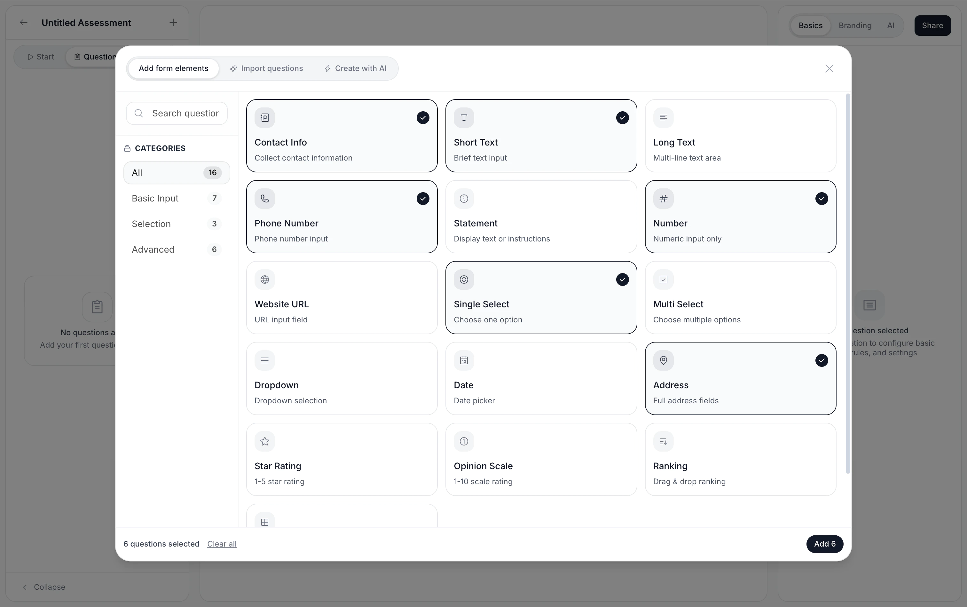Deselect the Short Text checkmark

(x=622, y=118)
